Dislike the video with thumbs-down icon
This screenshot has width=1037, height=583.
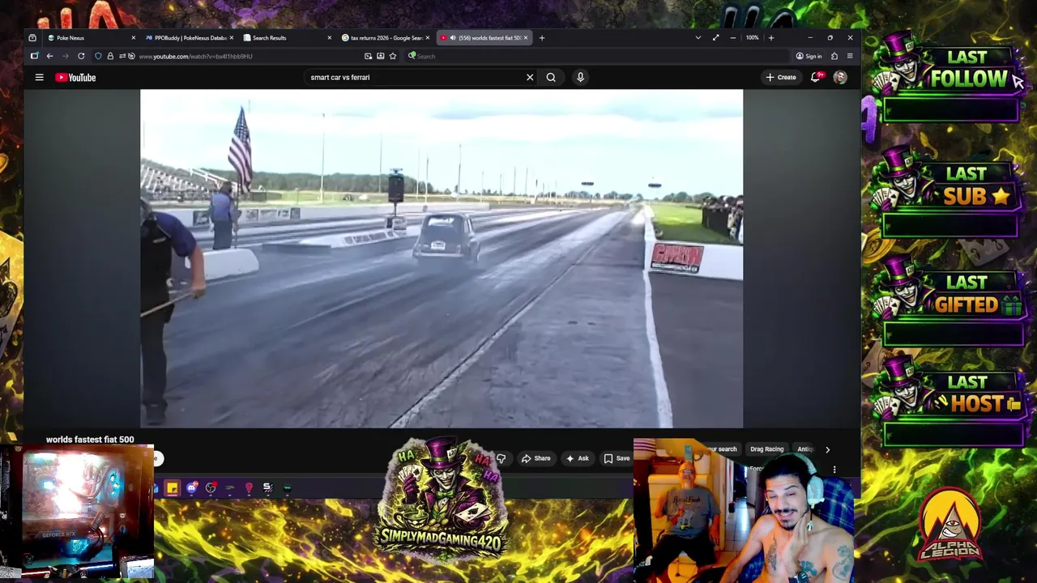pyautogui.click(x=501, y=459)
